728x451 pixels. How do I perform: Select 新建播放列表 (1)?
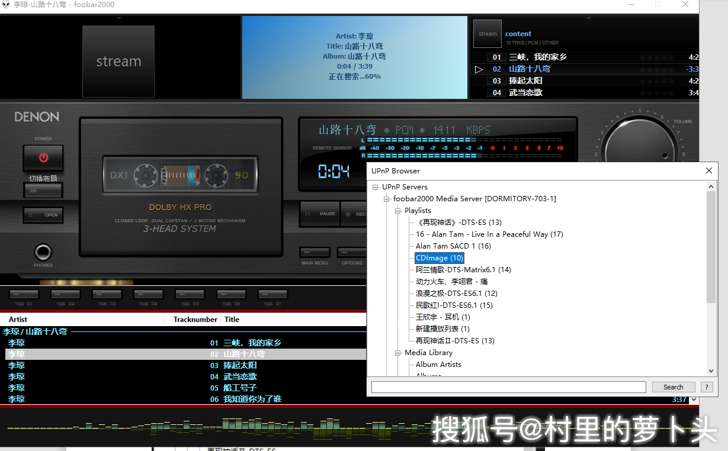click(x=442, y=329)
